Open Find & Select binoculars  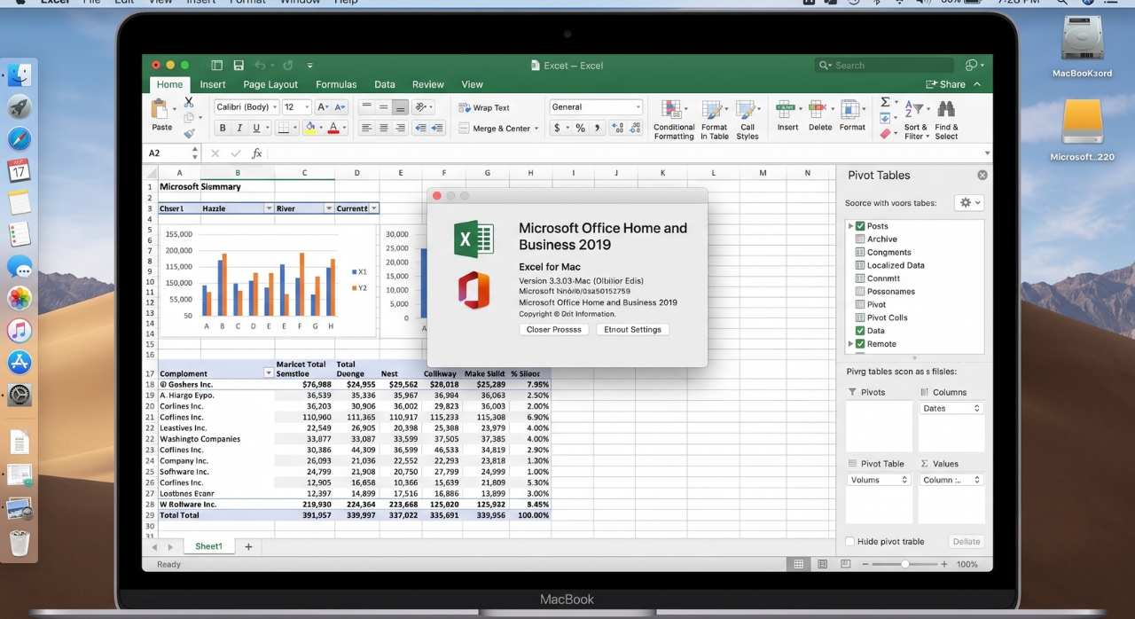tap(946, 120)
